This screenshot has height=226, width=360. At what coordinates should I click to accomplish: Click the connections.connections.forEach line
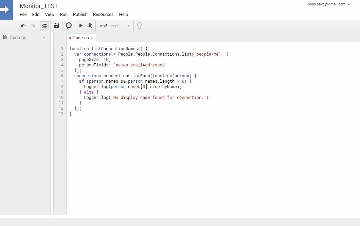click(135, 76)
